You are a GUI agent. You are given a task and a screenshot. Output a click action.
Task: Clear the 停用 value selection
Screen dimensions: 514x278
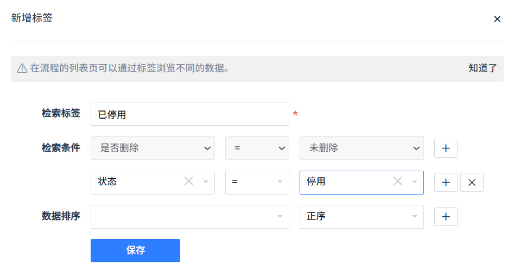click(397, 182)
